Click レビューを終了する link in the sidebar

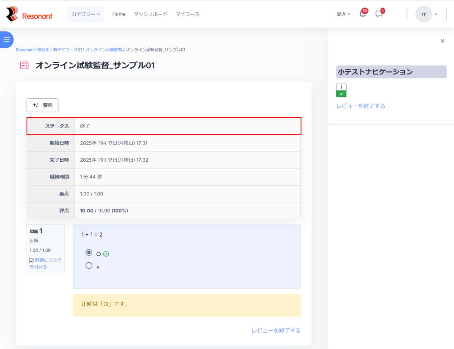360,106
